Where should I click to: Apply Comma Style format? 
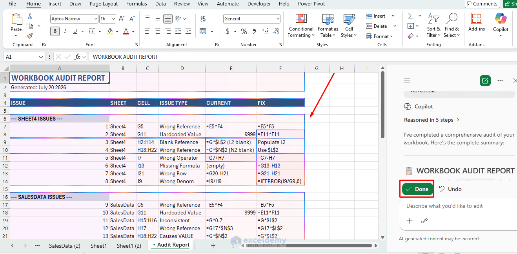pyautogui.click(x=254, y=31)
